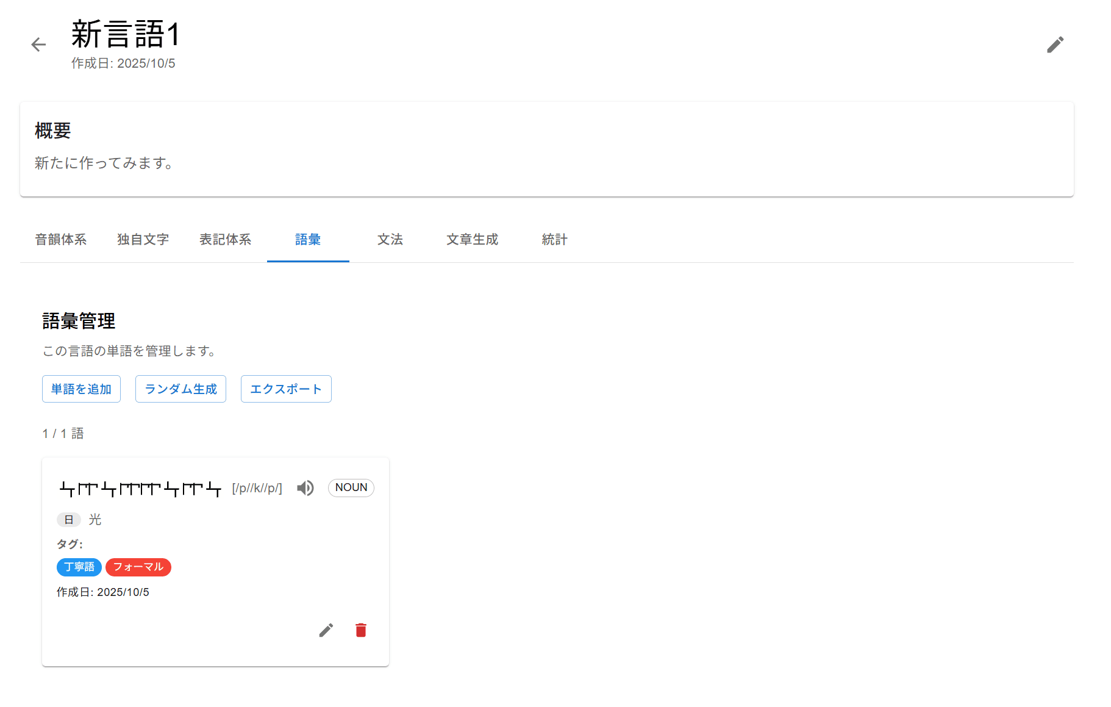Click the blue 丁寧語 tag
1111x707 pixels.
79,567
